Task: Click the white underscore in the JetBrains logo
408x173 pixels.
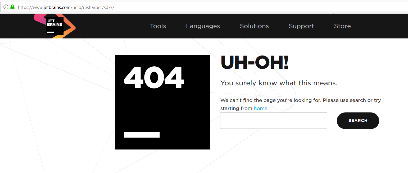Action: coord(50,32)
